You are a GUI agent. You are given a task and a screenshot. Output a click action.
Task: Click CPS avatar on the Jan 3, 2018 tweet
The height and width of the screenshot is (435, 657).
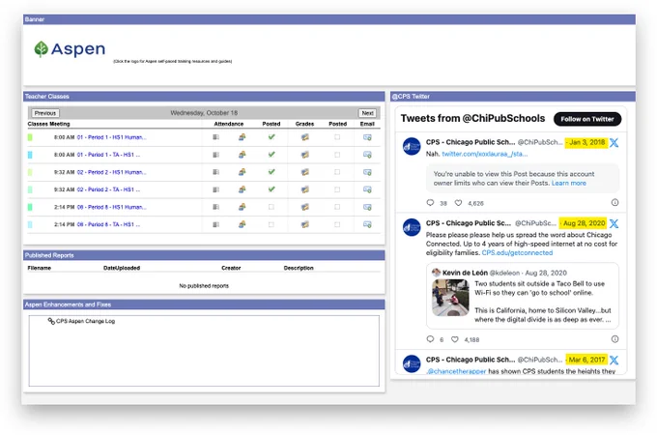(x=412, y=146)
